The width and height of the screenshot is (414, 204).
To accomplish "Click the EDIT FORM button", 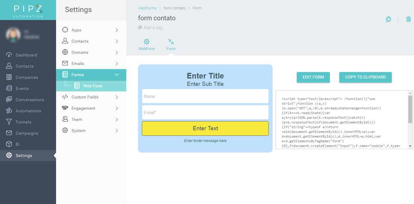I will (x=313, y=77).
